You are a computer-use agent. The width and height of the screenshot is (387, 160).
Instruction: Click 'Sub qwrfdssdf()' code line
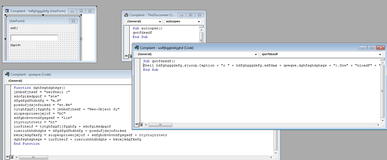pos(159,61)
